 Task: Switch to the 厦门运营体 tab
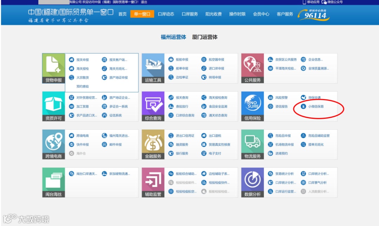pos(205,37)
